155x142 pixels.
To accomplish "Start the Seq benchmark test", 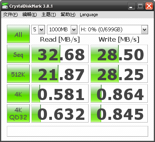I will (18, 54).
